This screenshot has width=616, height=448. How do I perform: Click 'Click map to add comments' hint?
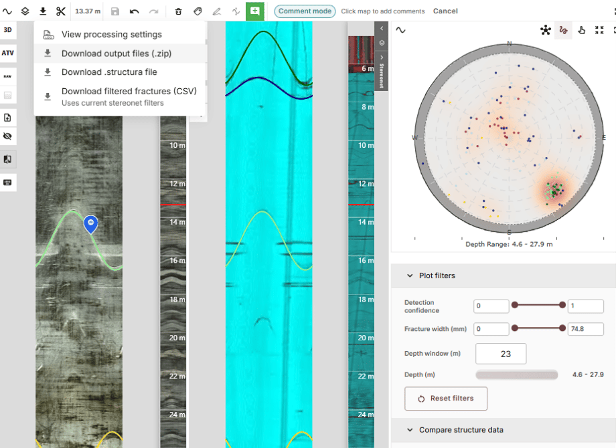pos(382,11)
